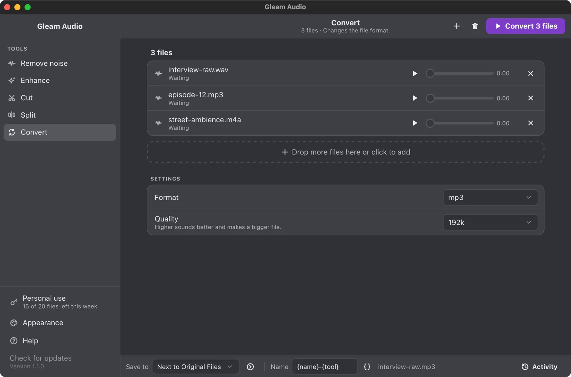This screenshot has height=377, width=571.
Task: Click the Convert 3 files button
Action: pos(525,26)
